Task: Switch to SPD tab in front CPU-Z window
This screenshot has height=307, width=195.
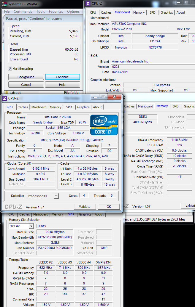Action: tap(69, 107)
